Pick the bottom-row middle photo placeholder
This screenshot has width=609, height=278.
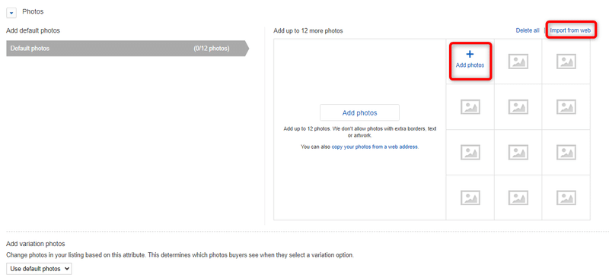click(518, 197)
